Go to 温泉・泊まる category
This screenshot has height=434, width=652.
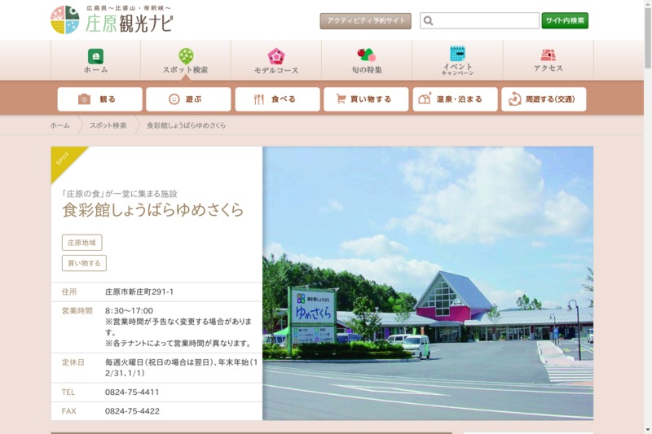455,99
